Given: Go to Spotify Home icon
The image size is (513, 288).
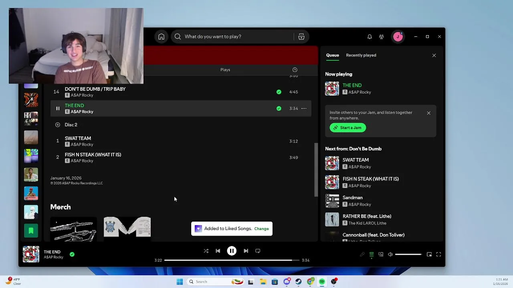Looking at the screenshot, I should click(x=161, y=37).
